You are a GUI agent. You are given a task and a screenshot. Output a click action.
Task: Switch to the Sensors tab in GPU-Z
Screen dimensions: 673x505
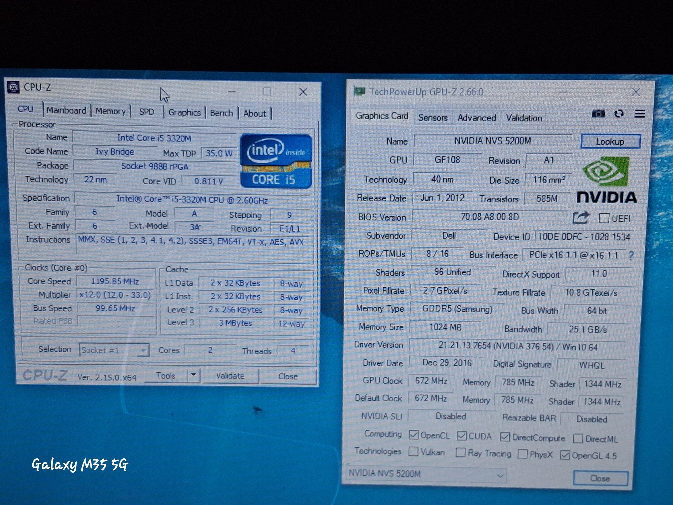click(x=433, y=118)
